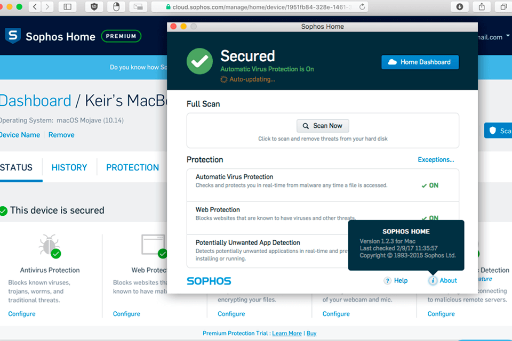
Task: Click the Sophos Home shield logo
Action: (x=12, y=36)
